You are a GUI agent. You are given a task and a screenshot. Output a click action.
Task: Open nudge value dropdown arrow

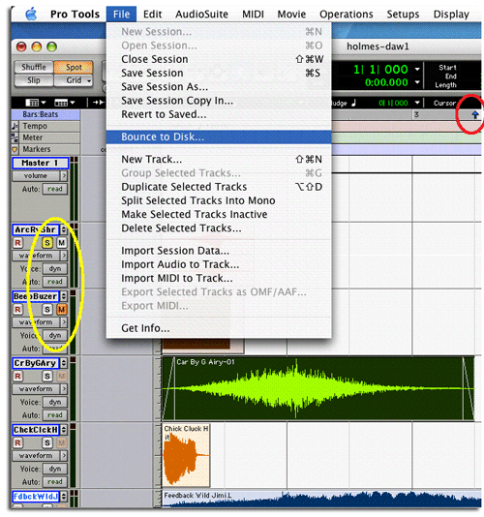click(417, 103)
